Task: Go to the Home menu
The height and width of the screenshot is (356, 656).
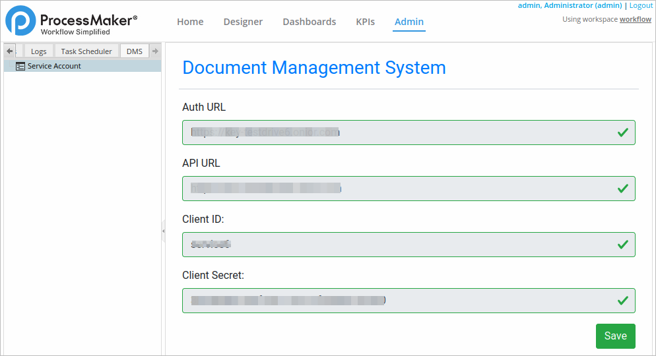Action: click(x=190, y=22)
